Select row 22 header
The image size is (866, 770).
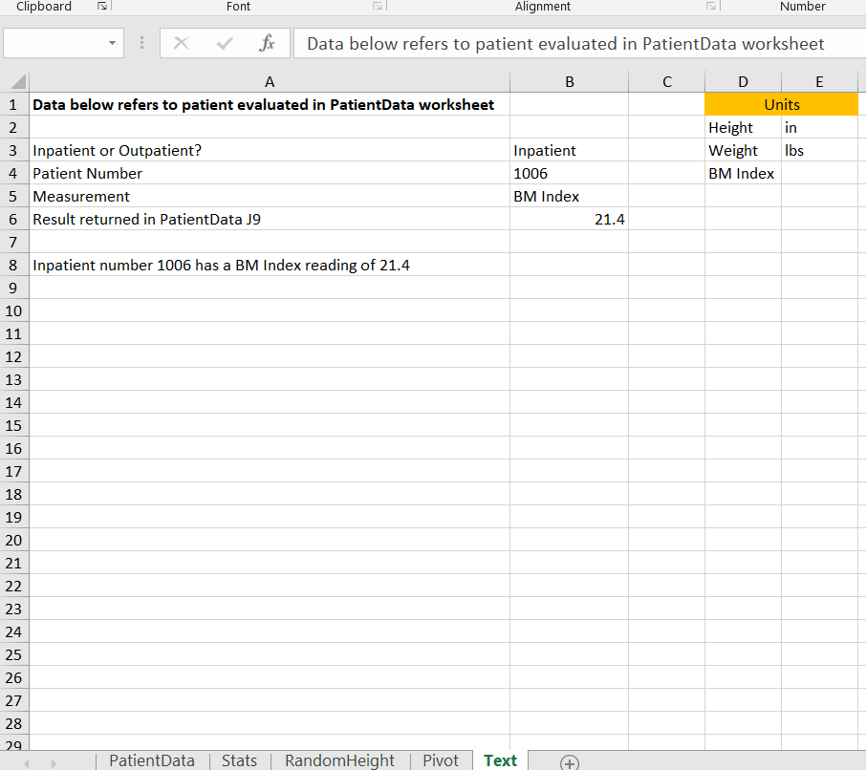13,586
